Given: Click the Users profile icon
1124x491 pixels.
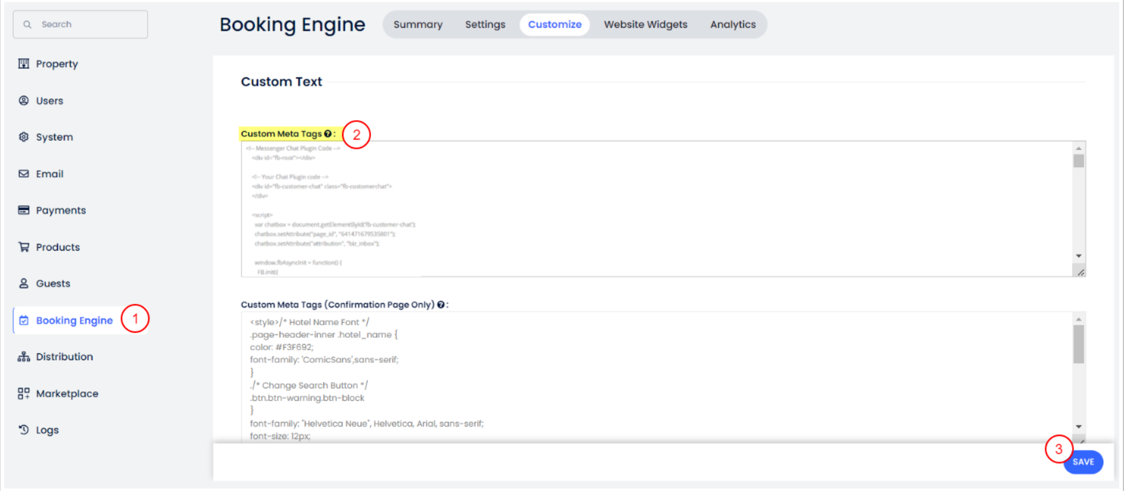Looking at the screenshot, I should tap(24, 101).
